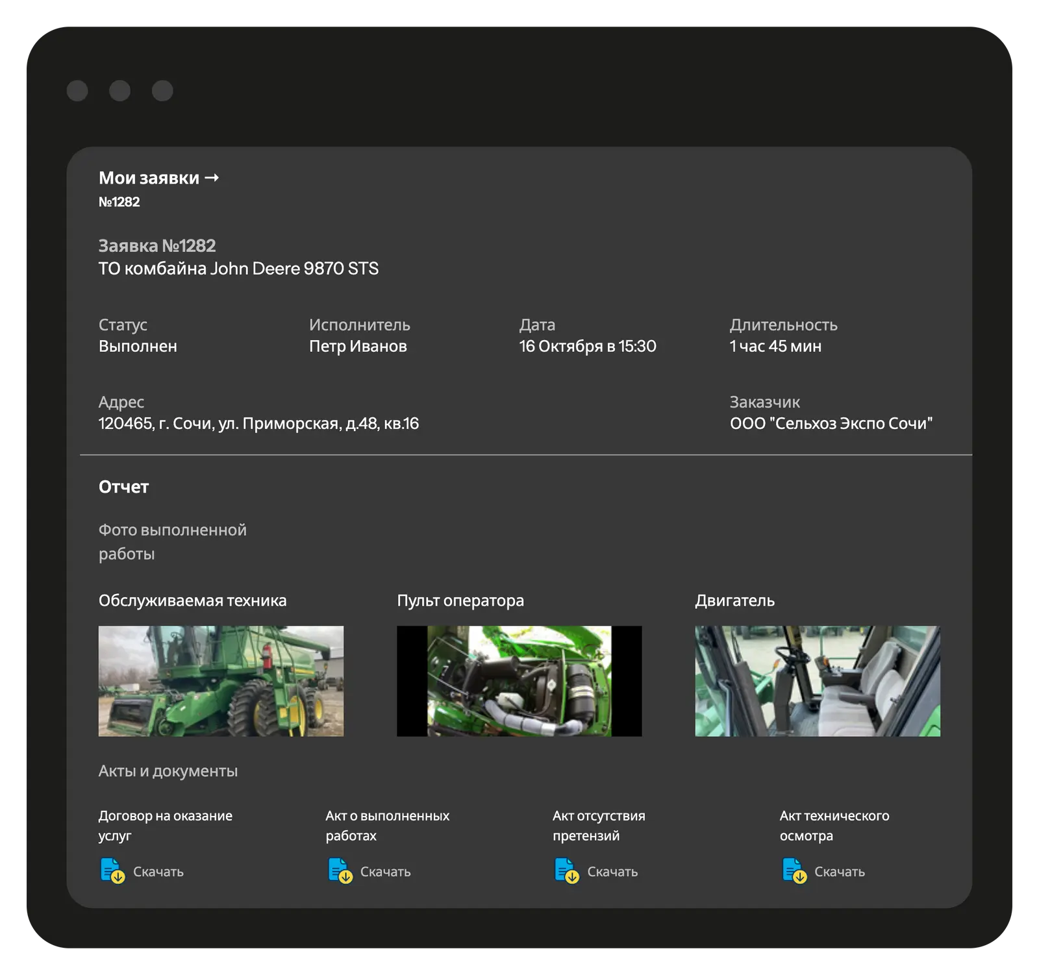
Task: Click the middle gray window control dot
Action: click(119, 91)
